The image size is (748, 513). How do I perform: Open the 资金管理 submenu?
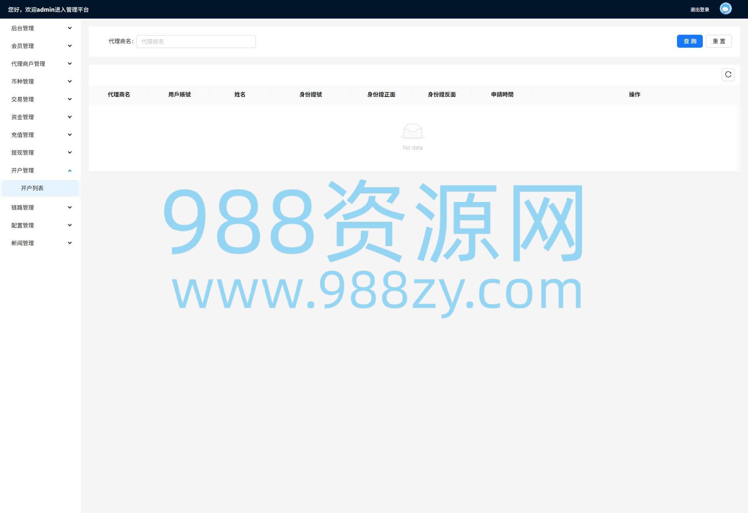pyautogui.click(x=40, y=117)
